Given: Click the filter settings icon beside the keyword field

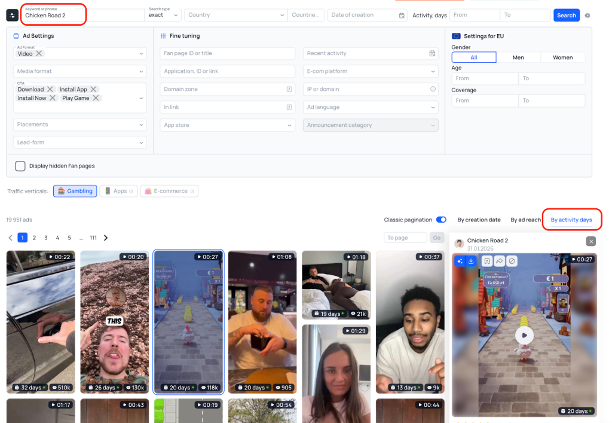Looking at the screenshot, I should (12, 15).
